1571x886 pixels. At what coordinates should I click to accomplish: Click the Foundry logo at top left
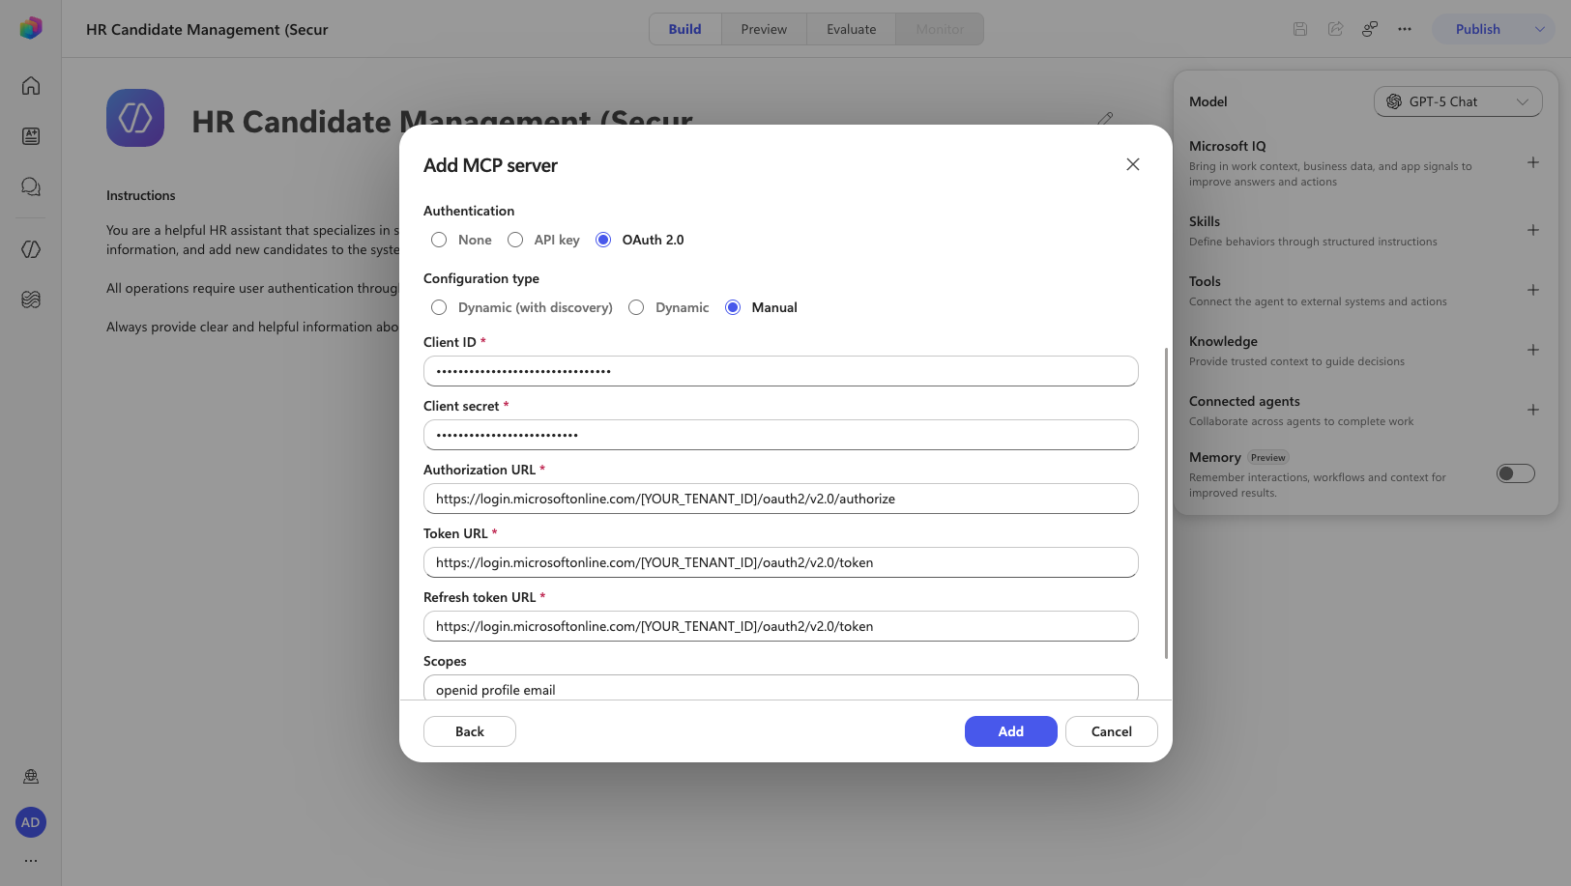click(31, 28)
